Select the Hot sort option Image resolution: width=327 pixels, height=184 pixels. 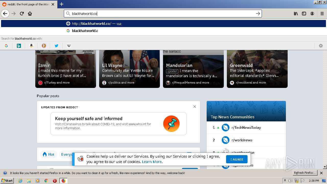(x=49, y=154)
